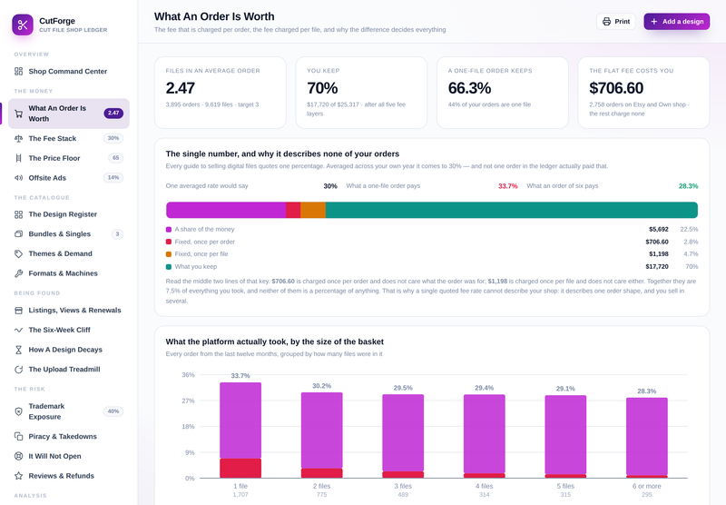The height and width of the screenshot is (505, 726).
Task: Click the 6 or more bar in the chart
Action: click(647, 438)
